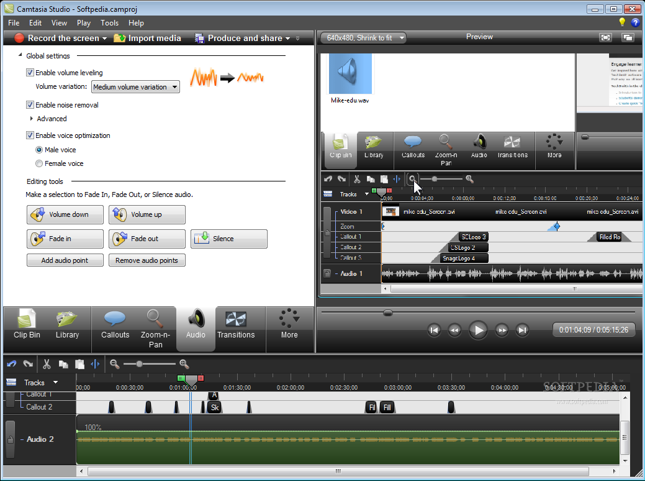Click the preview playback scrubber handle
Screen dimensions: 645x481
tap(387, 313)
